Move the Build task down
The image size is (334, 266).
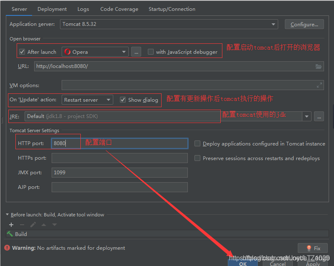[x=55, y=225]
